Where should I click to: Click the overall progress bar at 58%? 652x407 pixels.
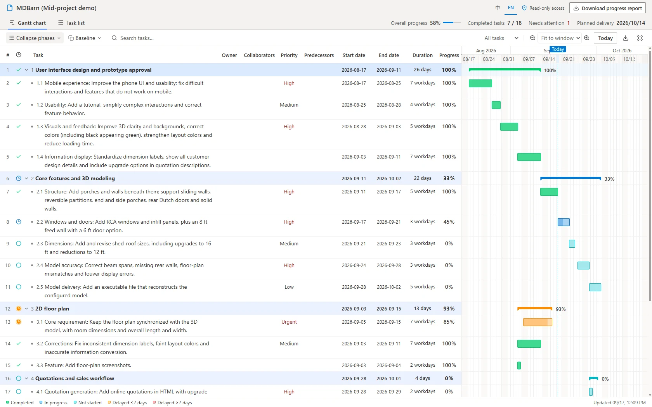[x=452, y=23]
